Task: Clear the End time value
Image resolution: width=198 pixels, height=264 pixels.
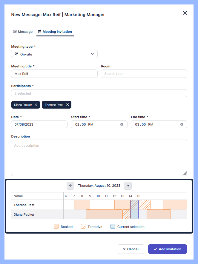Action: point(182,124)
